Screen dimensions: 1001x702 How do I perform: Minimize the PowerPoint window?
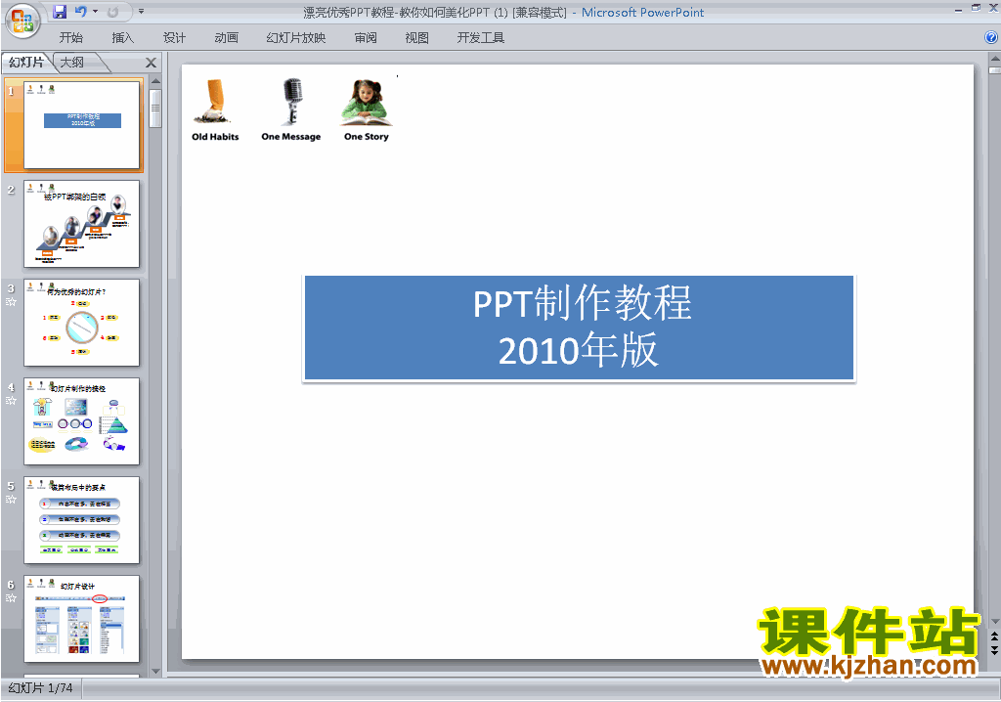pos(959,9)
